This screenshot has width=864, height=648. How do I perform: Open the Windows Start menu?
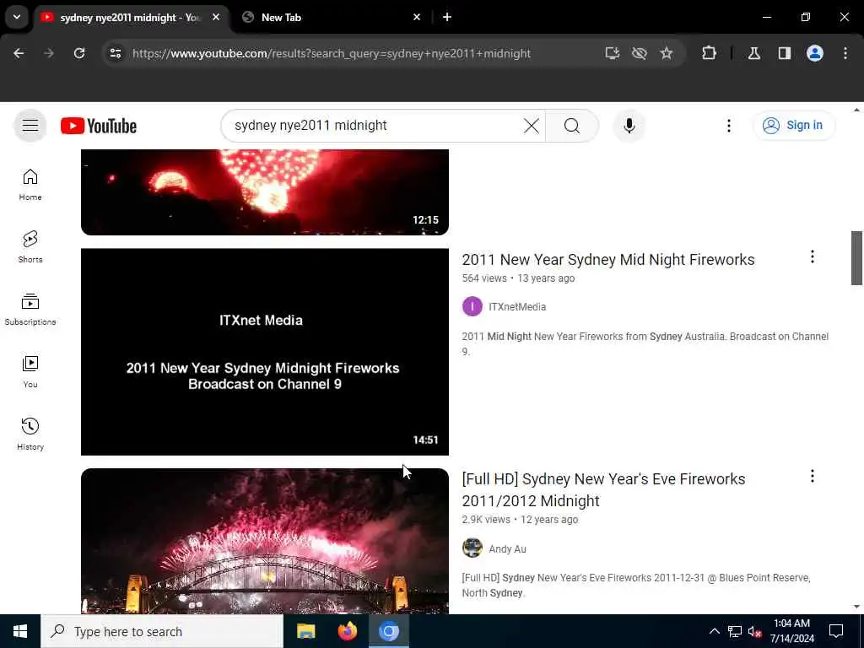click(20, 631)
